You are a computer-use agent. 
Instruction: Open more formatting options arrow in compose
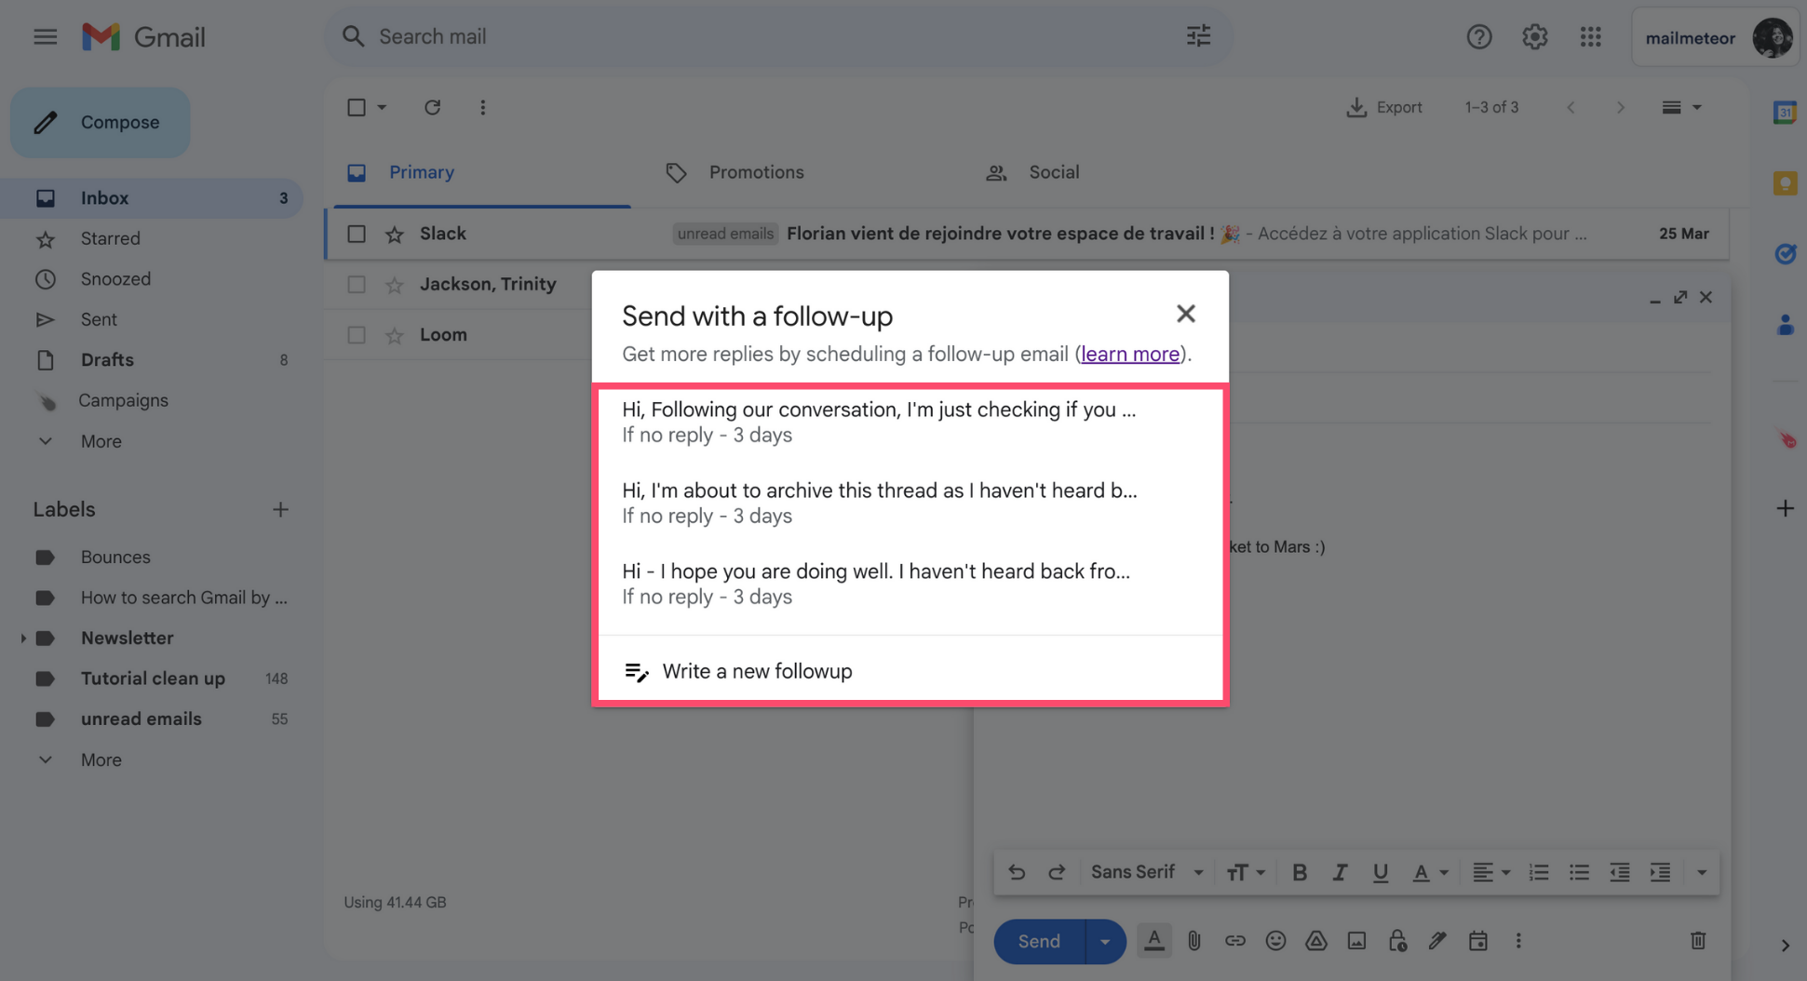click(x=1701, y=872)
